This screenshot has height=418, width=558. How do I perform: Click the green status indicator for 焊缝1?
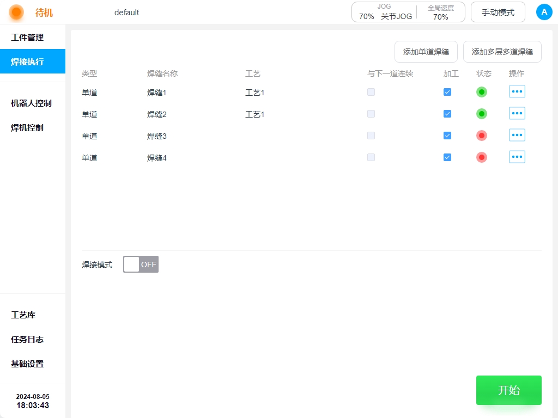click(481, 92)
